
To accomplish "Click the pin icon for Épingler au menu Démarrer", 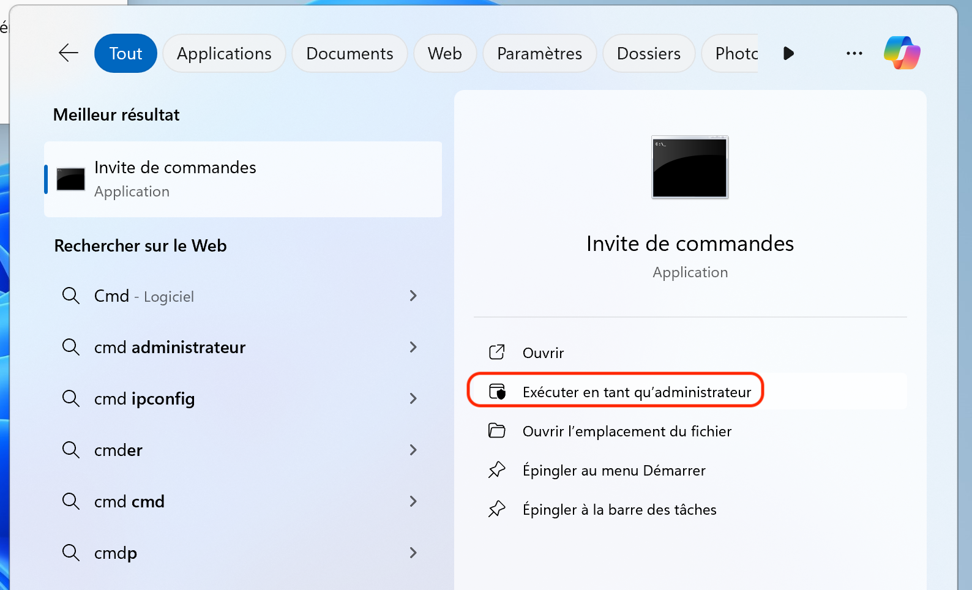I will [x=497, y=470].
